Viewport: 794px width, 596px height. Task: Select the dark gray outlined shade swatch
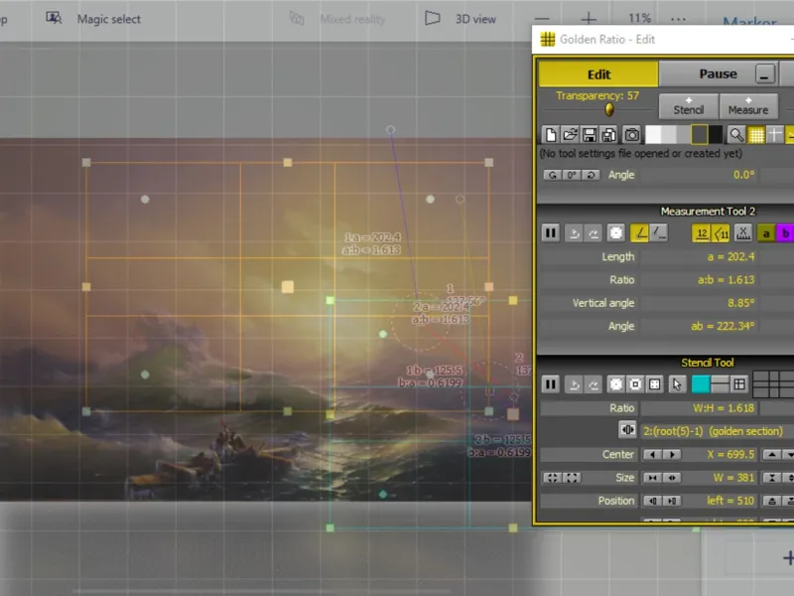(700, 135)
